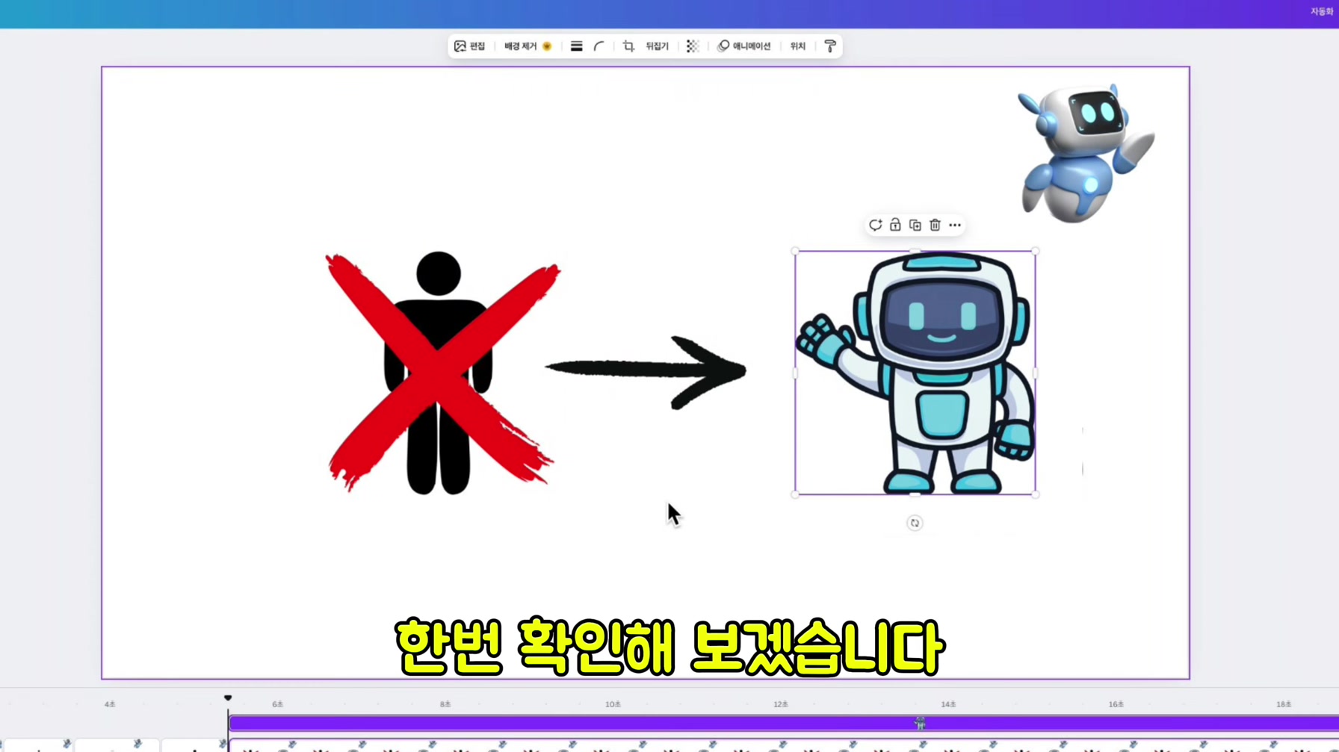1339x752 pixels.
Task: Open the 편집 image edit option
Action: tap(470, 46)
